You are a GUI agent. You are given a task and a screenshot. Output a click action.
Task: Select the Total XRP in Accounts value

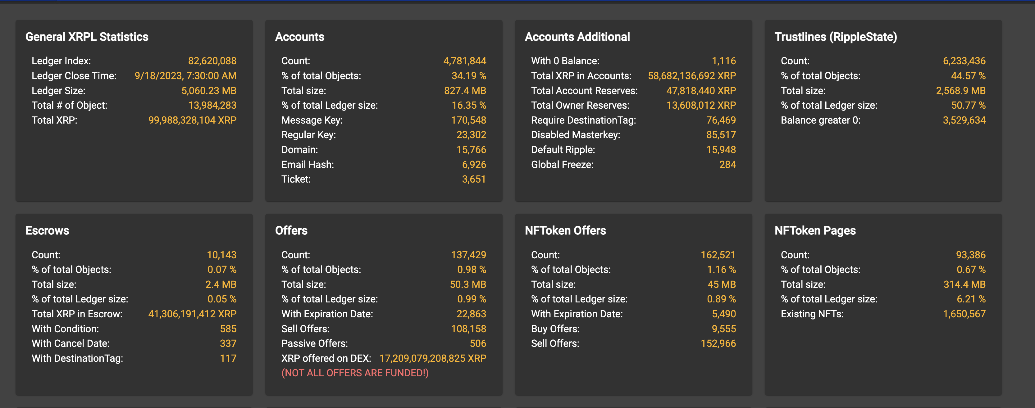pos(692,75)
